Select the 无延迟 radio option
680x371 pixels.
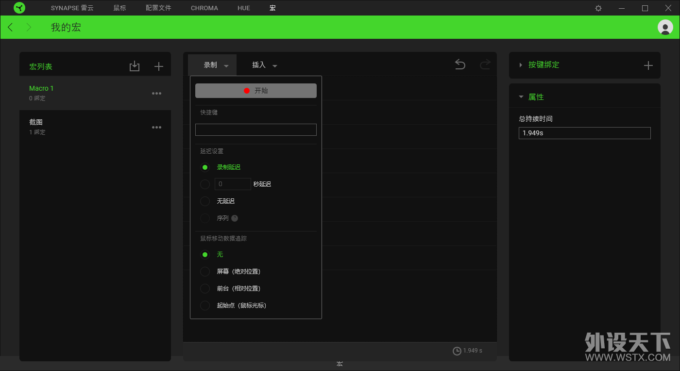tap(205, 201)
